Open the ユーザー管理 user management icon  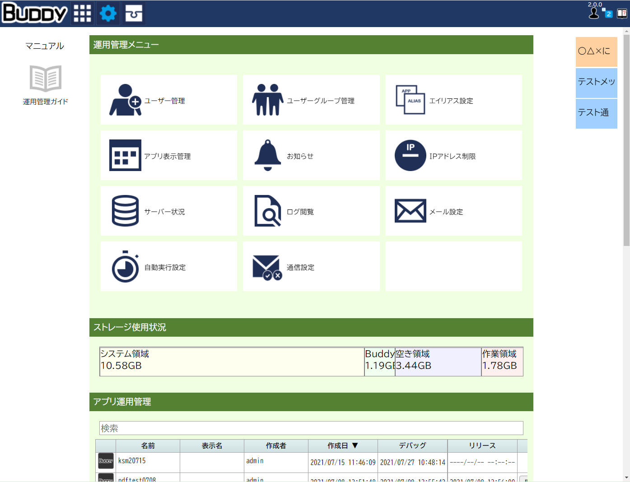click(x=125, y=100)
